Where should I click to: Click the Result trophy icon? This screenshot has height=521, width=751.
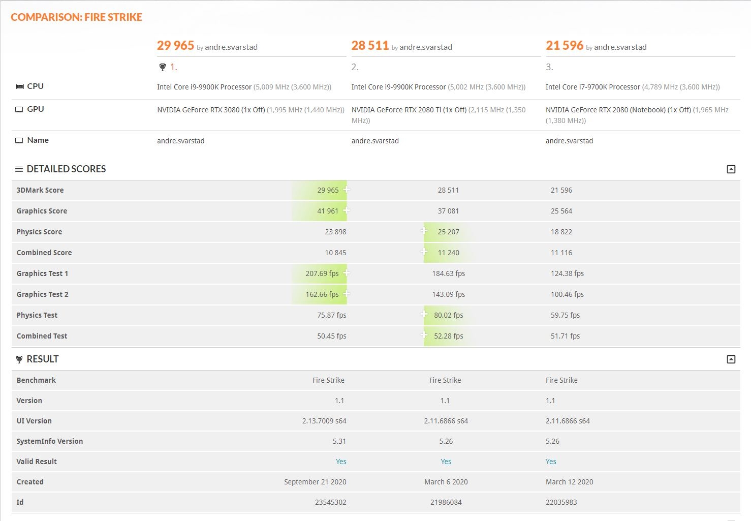click(19, 359)
